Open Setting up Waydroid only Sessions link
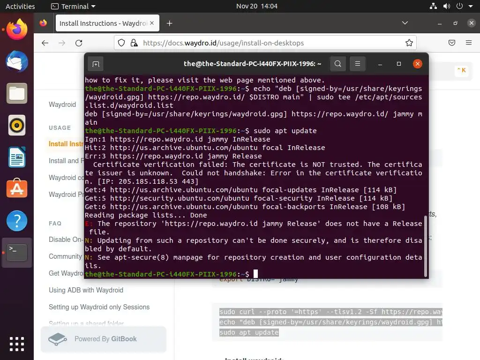This screenshot has width=480, height=360. tap(99, 307)
